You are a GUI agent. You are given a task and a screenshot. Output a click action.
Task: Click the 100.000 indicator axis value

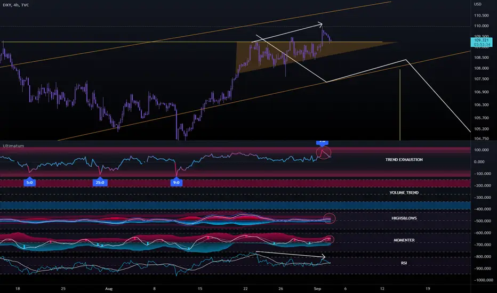point(481,150)
